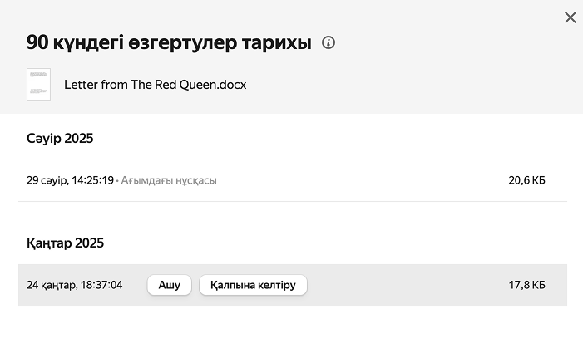Open the 24 қаңтар version with Ашу
The height and width of the screenshot is (348, 583).
[169, 285]
